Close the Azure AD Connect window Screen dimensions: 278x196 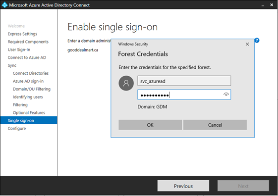272,5
